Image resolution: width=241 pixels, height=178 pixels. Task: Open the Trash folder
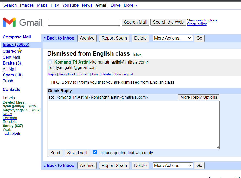(x=8, y=81)
